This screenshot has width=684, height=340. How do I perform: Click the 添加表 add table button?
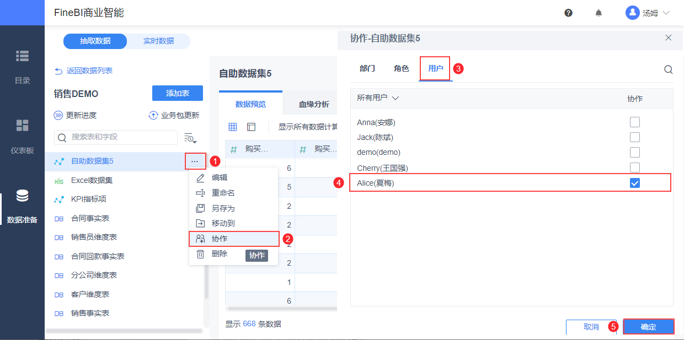177,93
